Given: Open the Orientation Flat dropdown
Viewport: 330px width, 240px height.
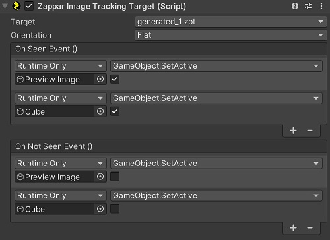Looking at the screenshot, I should coord(231,35).
